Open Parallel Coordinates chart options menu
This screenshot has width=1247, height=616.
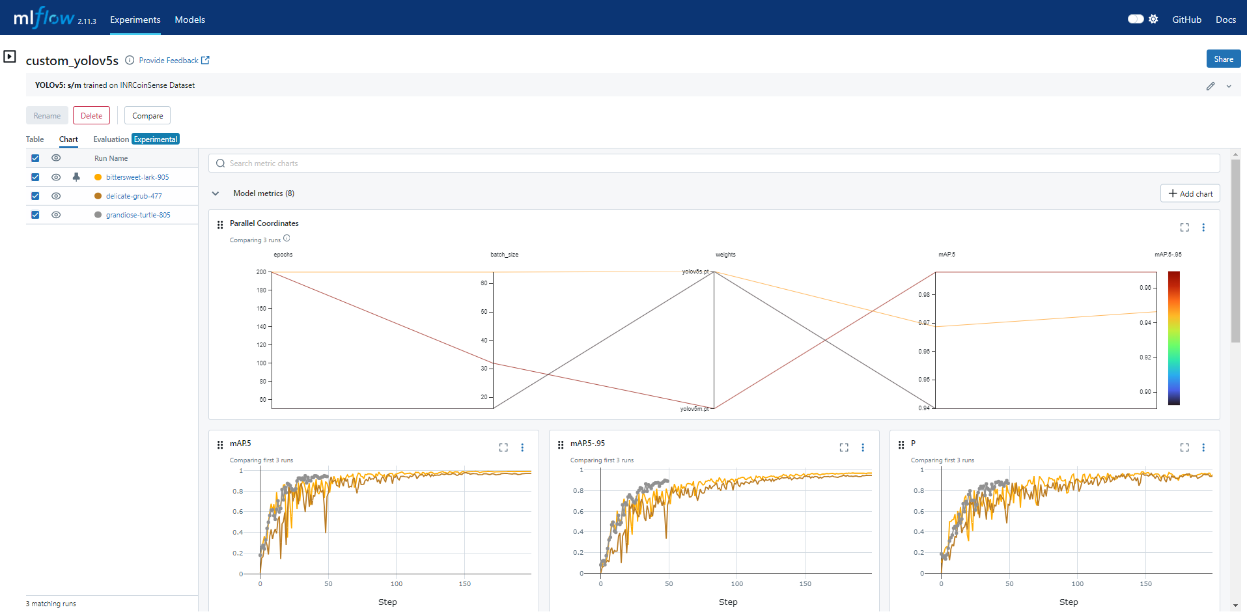click(x=1203, y=227)
